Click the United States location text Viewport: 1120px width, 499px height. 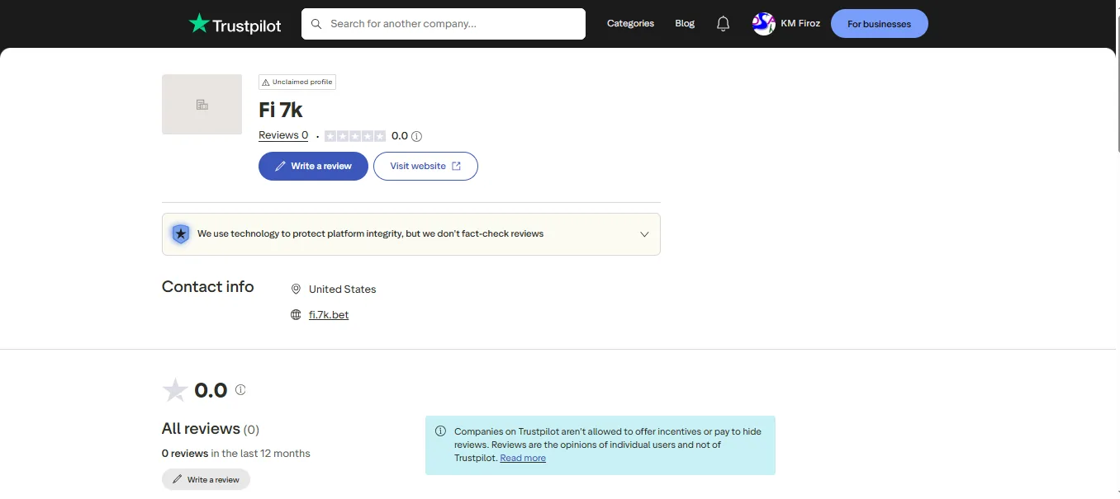click(x=342, y=289)
